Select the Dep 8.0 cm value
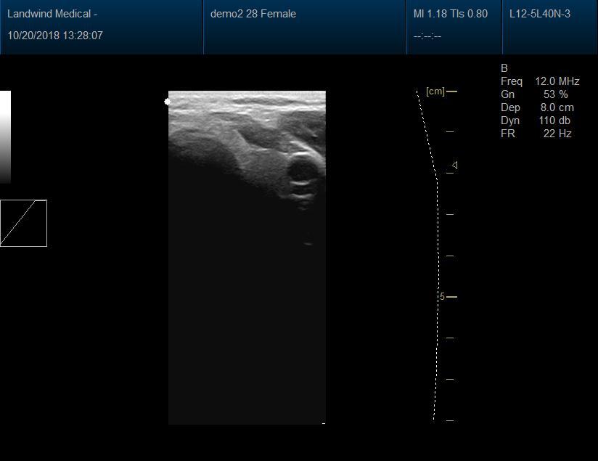Image resolution: width=598 pixels, height=461 pixels. 557,107
